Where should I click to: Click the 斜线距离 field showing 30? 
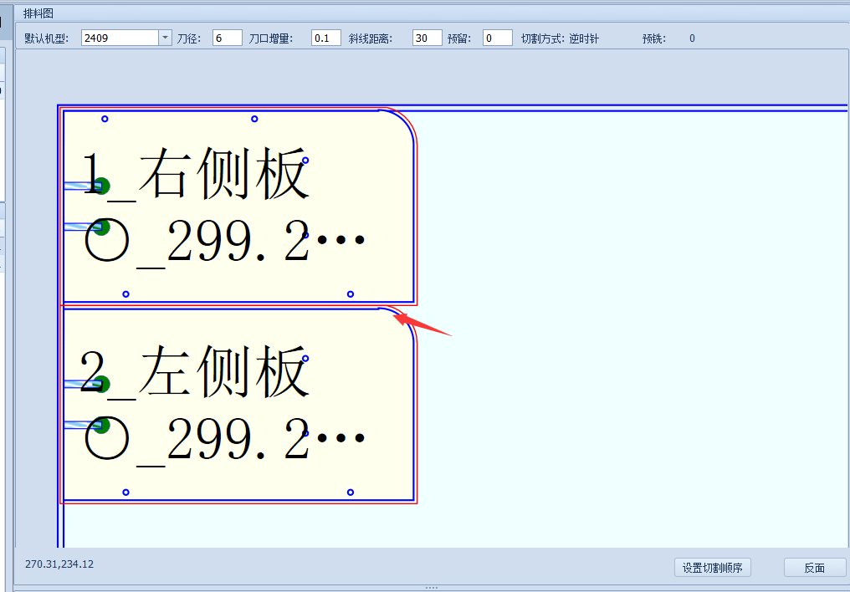426,37
